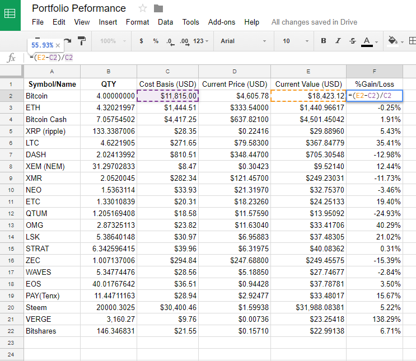Viewport: 416px width, 361px height.
Task: Open the View menu
Action: click(82, 22)
